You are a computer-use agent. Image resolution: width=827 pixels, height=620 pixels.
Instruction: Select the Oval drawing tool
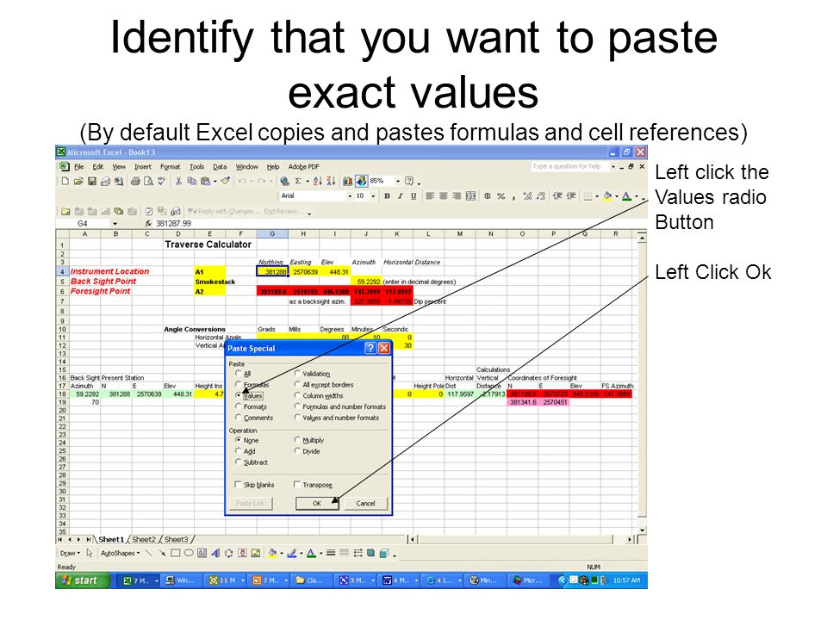point(189,553)
